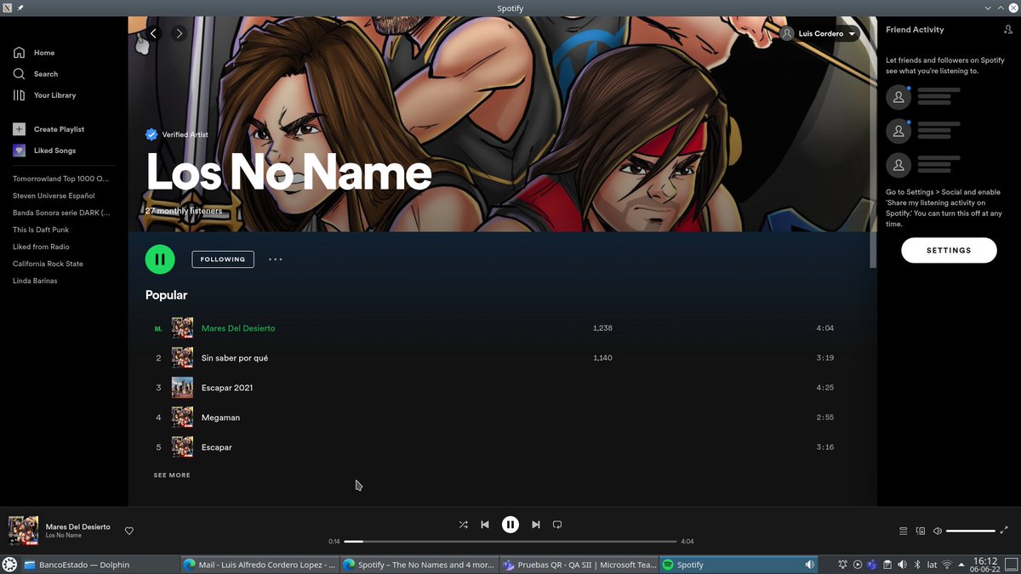Switch the lat keyboard layout indicator
Image resolution: width=1021 pixels, height=574 pixels.
coord(932,565)
